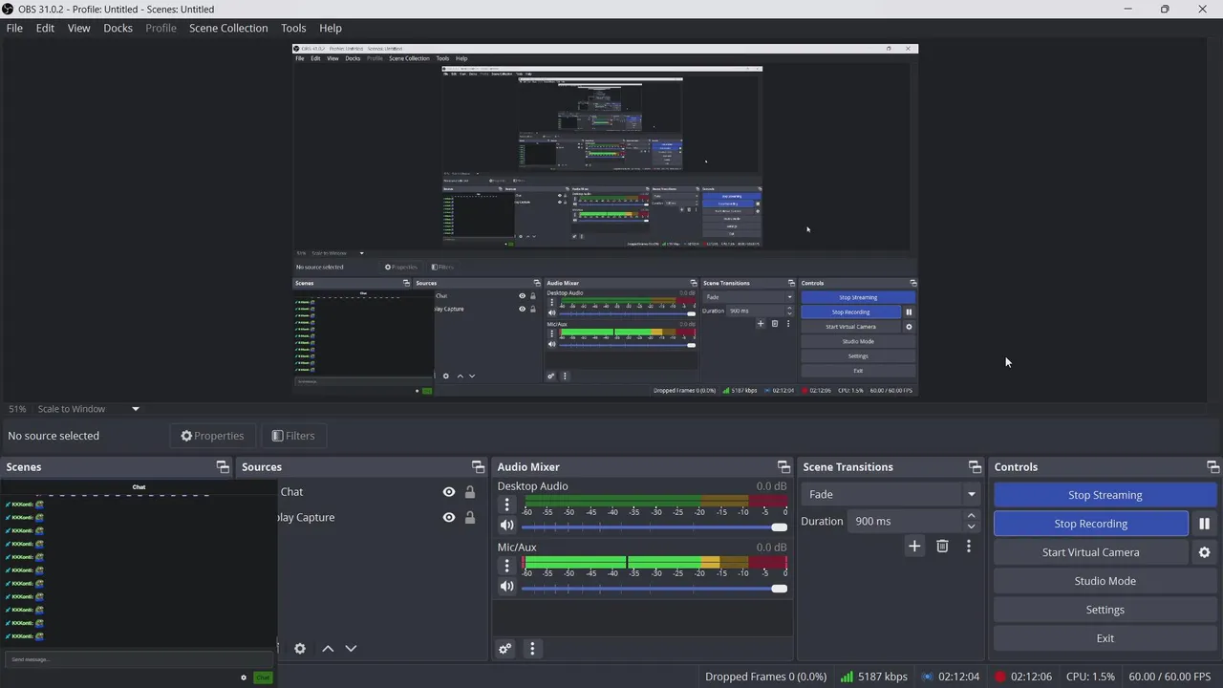Pop out the Audio Mixer dock

(x=783, y=467)
